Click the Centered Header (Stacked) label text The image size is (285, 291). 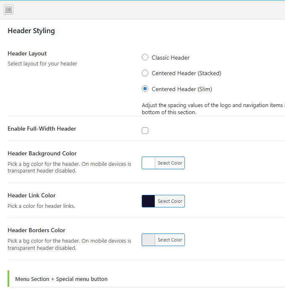(x=186, y=73)
